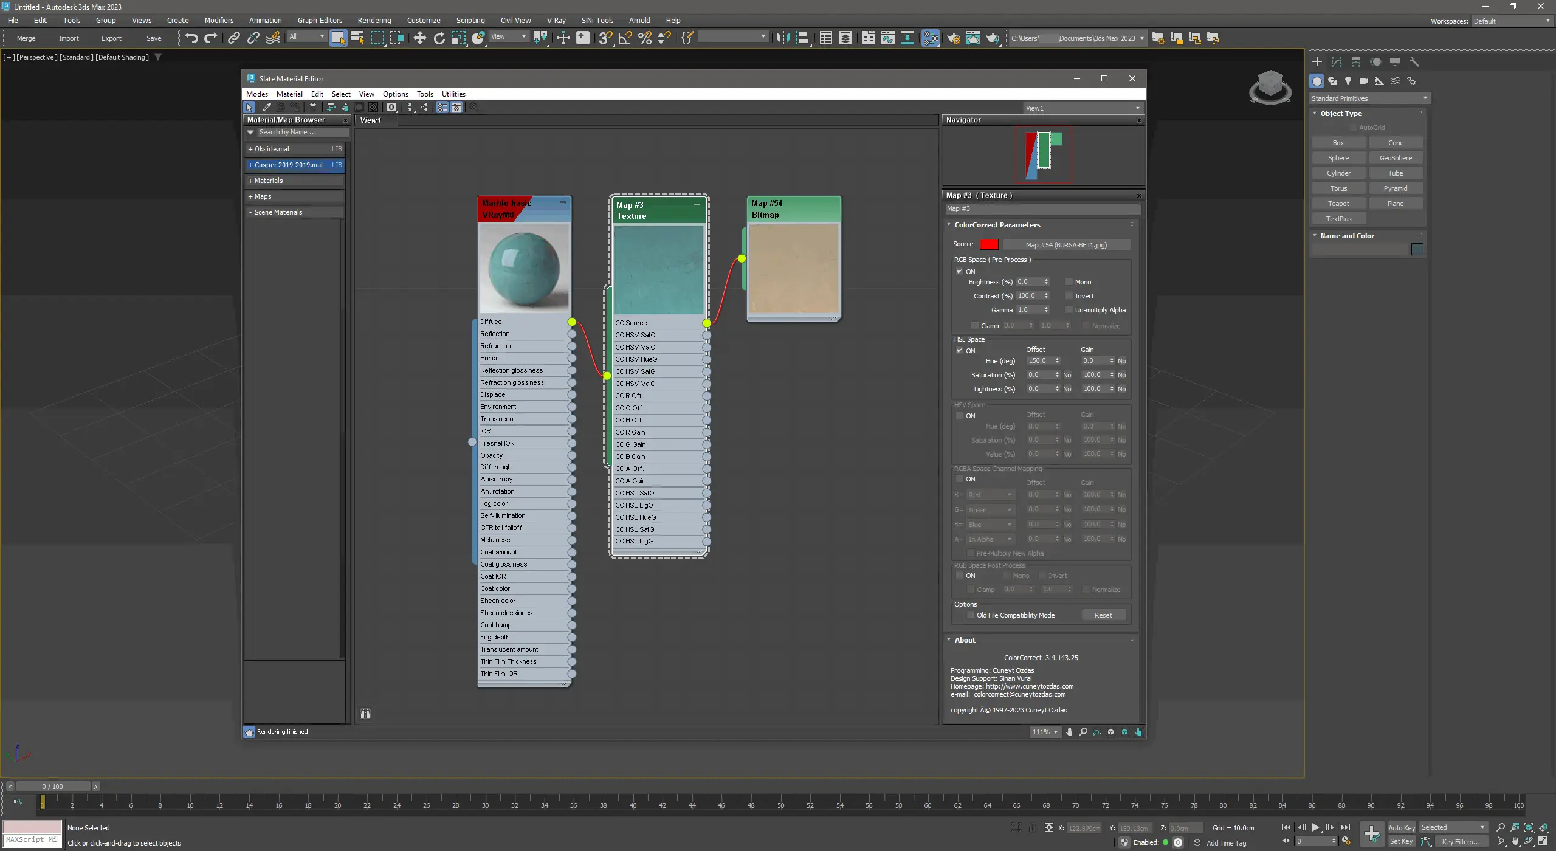1556x851 pixels.
Task: Turn on HSV Space checkbox
Action: click(x=960, y=416)
